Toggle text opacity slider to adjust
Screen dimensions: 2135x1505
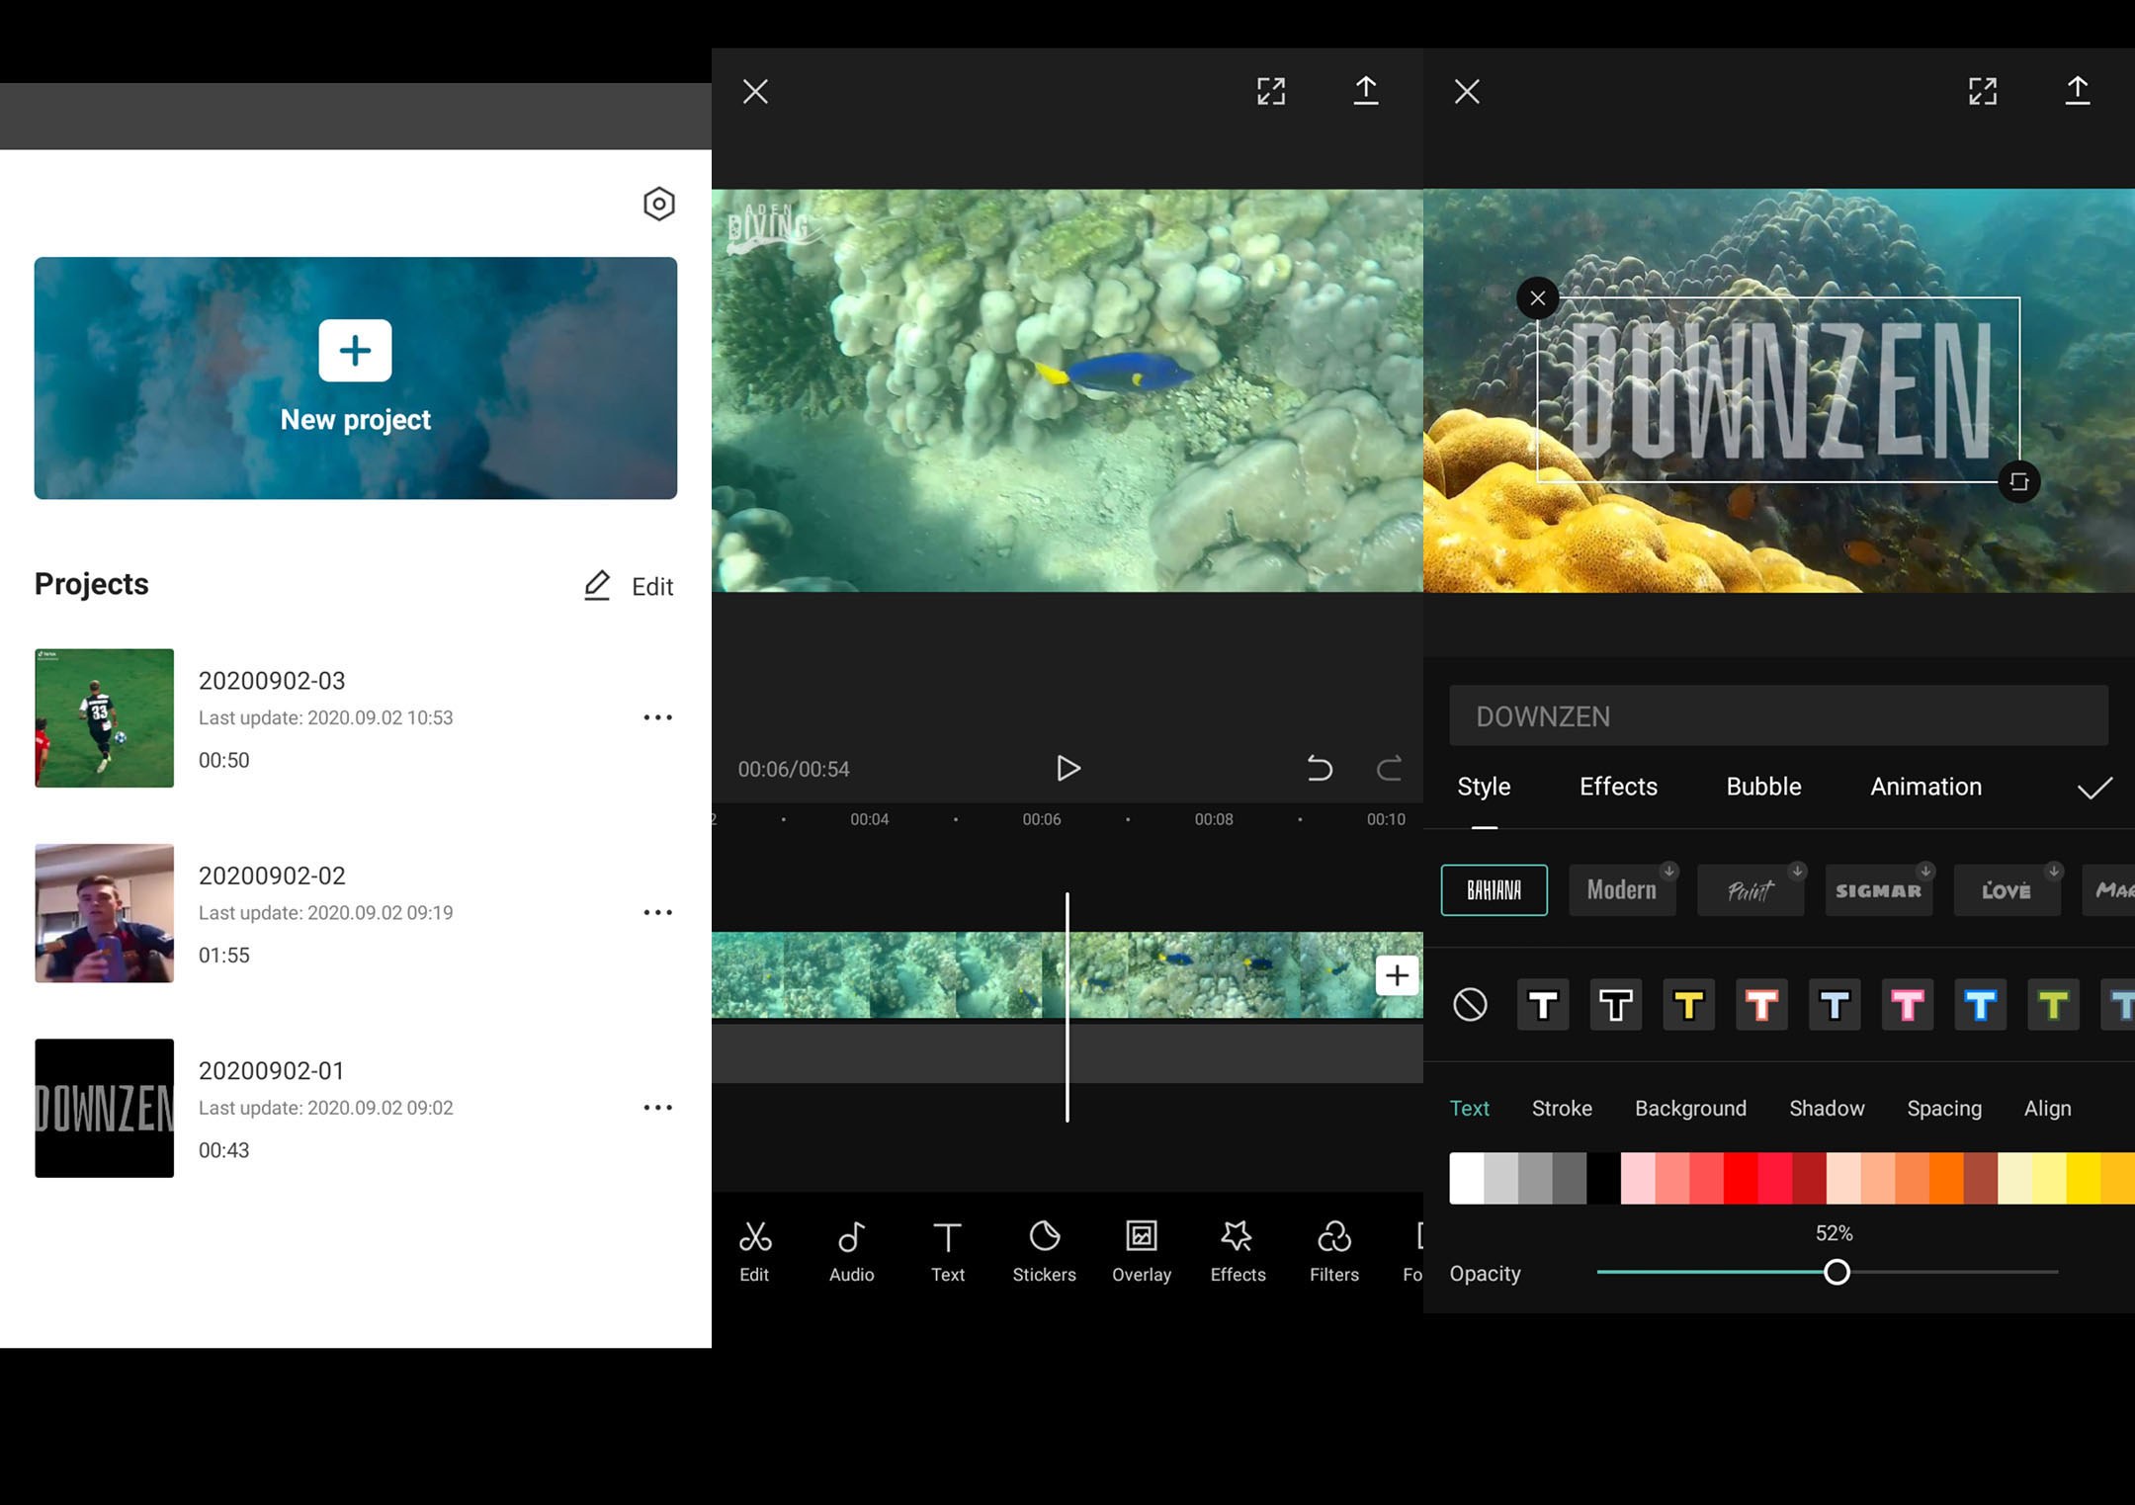(1836, 1274)
